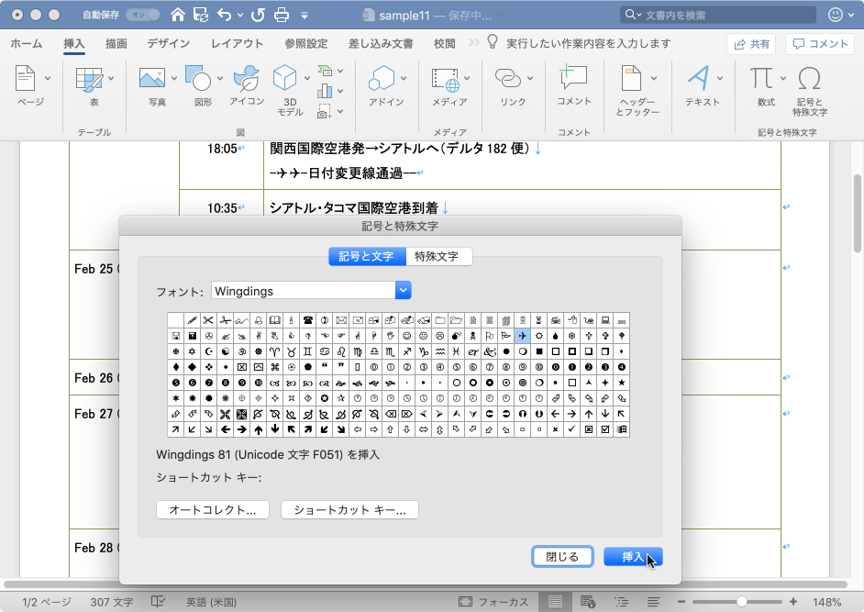864x612 pixels.
Task: Click the Print icon in title bar
Action: pyautogui.click(x=282, y=15)
